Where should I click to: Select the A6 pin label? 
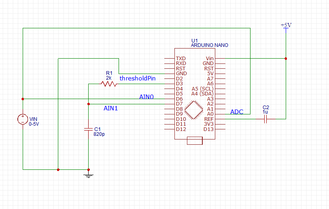(x=210, y=84)
